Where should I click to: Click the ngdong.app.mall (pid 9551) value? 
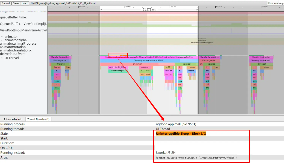click(x=176, y=124)
